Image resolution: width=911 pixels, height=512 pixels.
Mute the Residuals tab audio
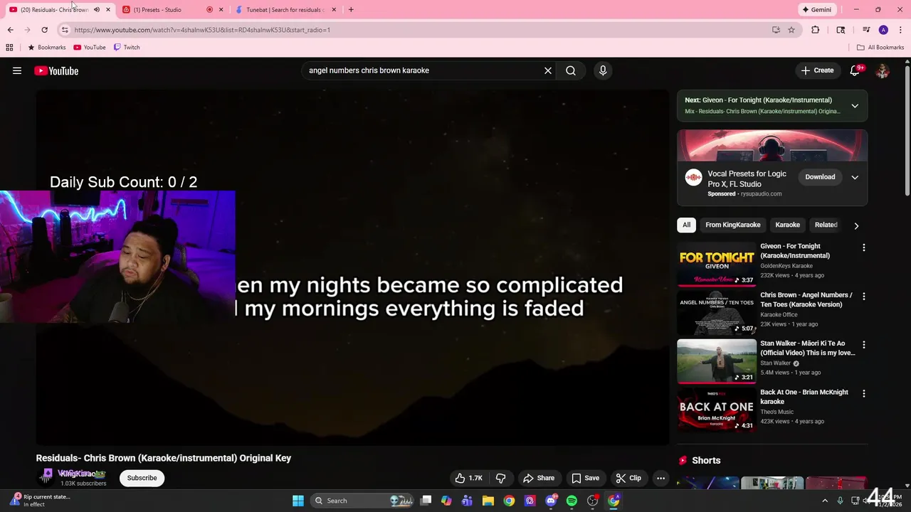(97, 9)
